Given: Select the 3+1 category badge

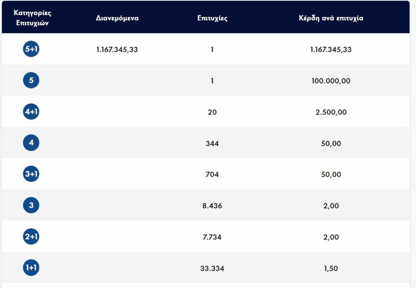Looking at the screenshot, I should pos(31,174).
